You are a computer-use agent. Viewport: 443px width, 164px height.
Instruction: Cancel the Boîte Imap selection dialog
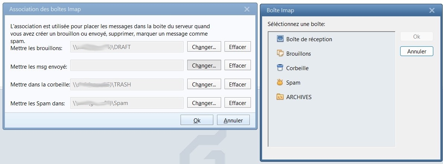(x=417, y=51)
